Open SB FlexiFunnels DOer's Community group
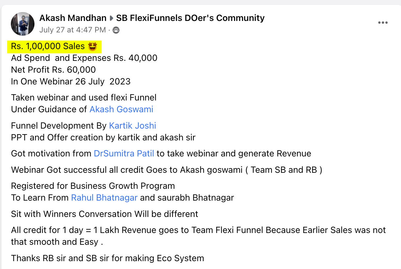Screen dimensions: 401x269 pos(190,18)
